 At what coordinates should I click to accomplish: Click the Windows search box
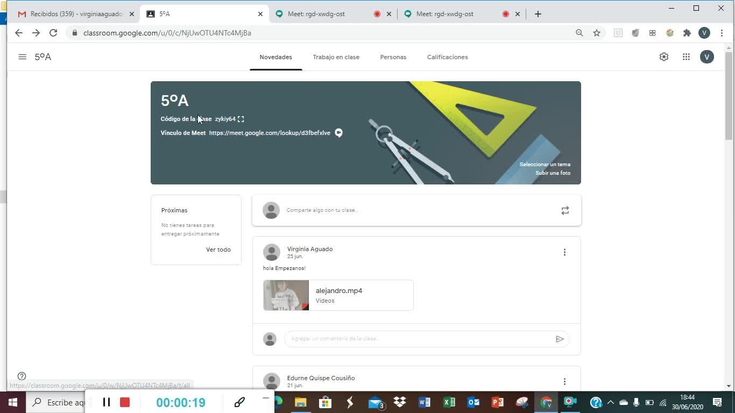pyautogui.click(x=55, y=402)
